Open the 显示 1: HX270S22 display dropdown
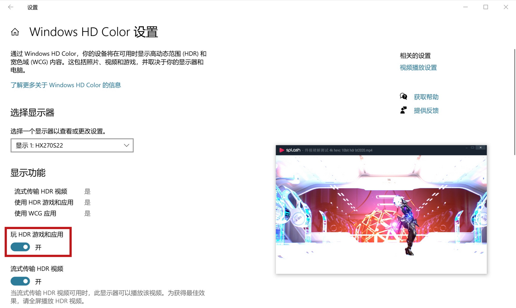The image size is (516, 308). 72,145
